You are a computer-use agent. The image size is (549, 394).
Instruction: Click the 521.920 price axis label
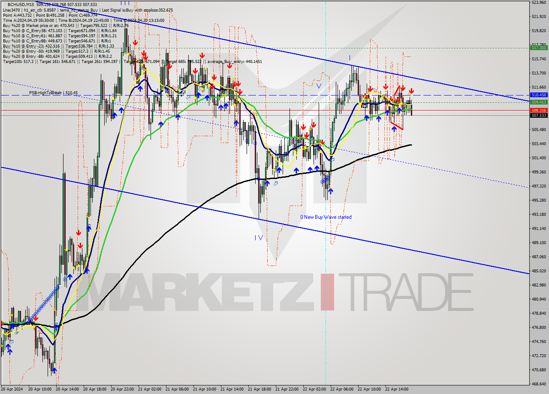538,17
